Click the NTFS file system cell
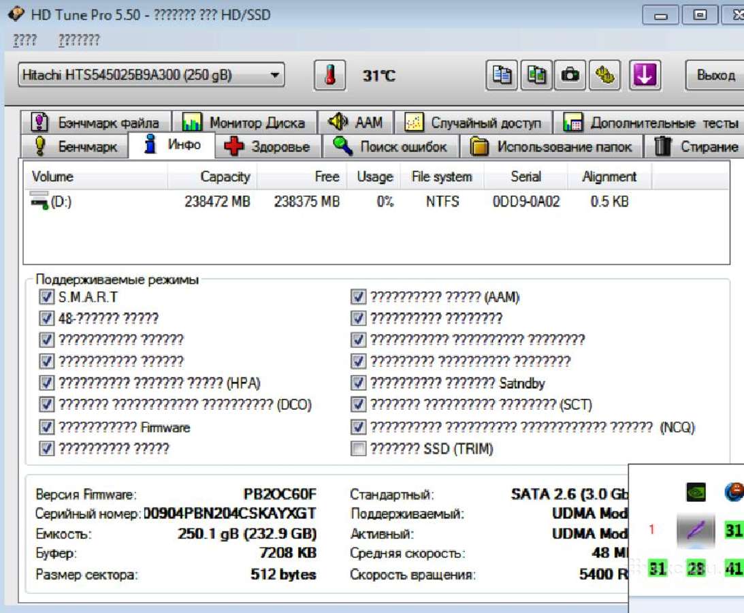 [442, 202]
